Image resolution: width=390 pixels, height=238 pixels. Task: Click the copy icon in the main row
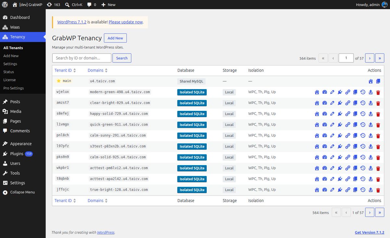pyautogui.click(x=378, y=81)
